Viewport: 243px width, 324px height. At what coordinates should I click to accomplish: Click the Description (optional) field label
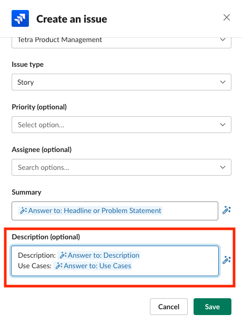pyautogui.click(x=46, y=237)
